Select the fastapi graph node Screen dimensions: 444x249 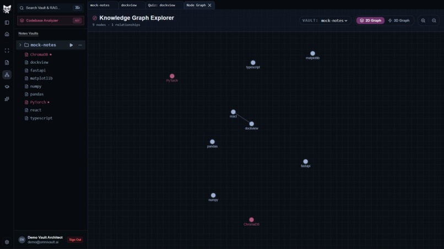tap(306, 162)
